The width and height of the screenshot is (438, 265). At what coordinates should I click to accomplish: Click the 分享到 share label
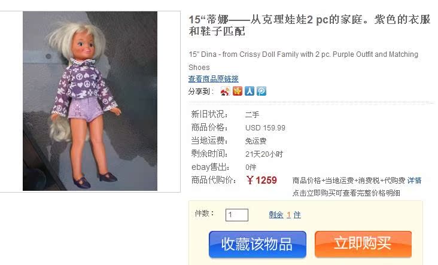(x=201, y=92)
